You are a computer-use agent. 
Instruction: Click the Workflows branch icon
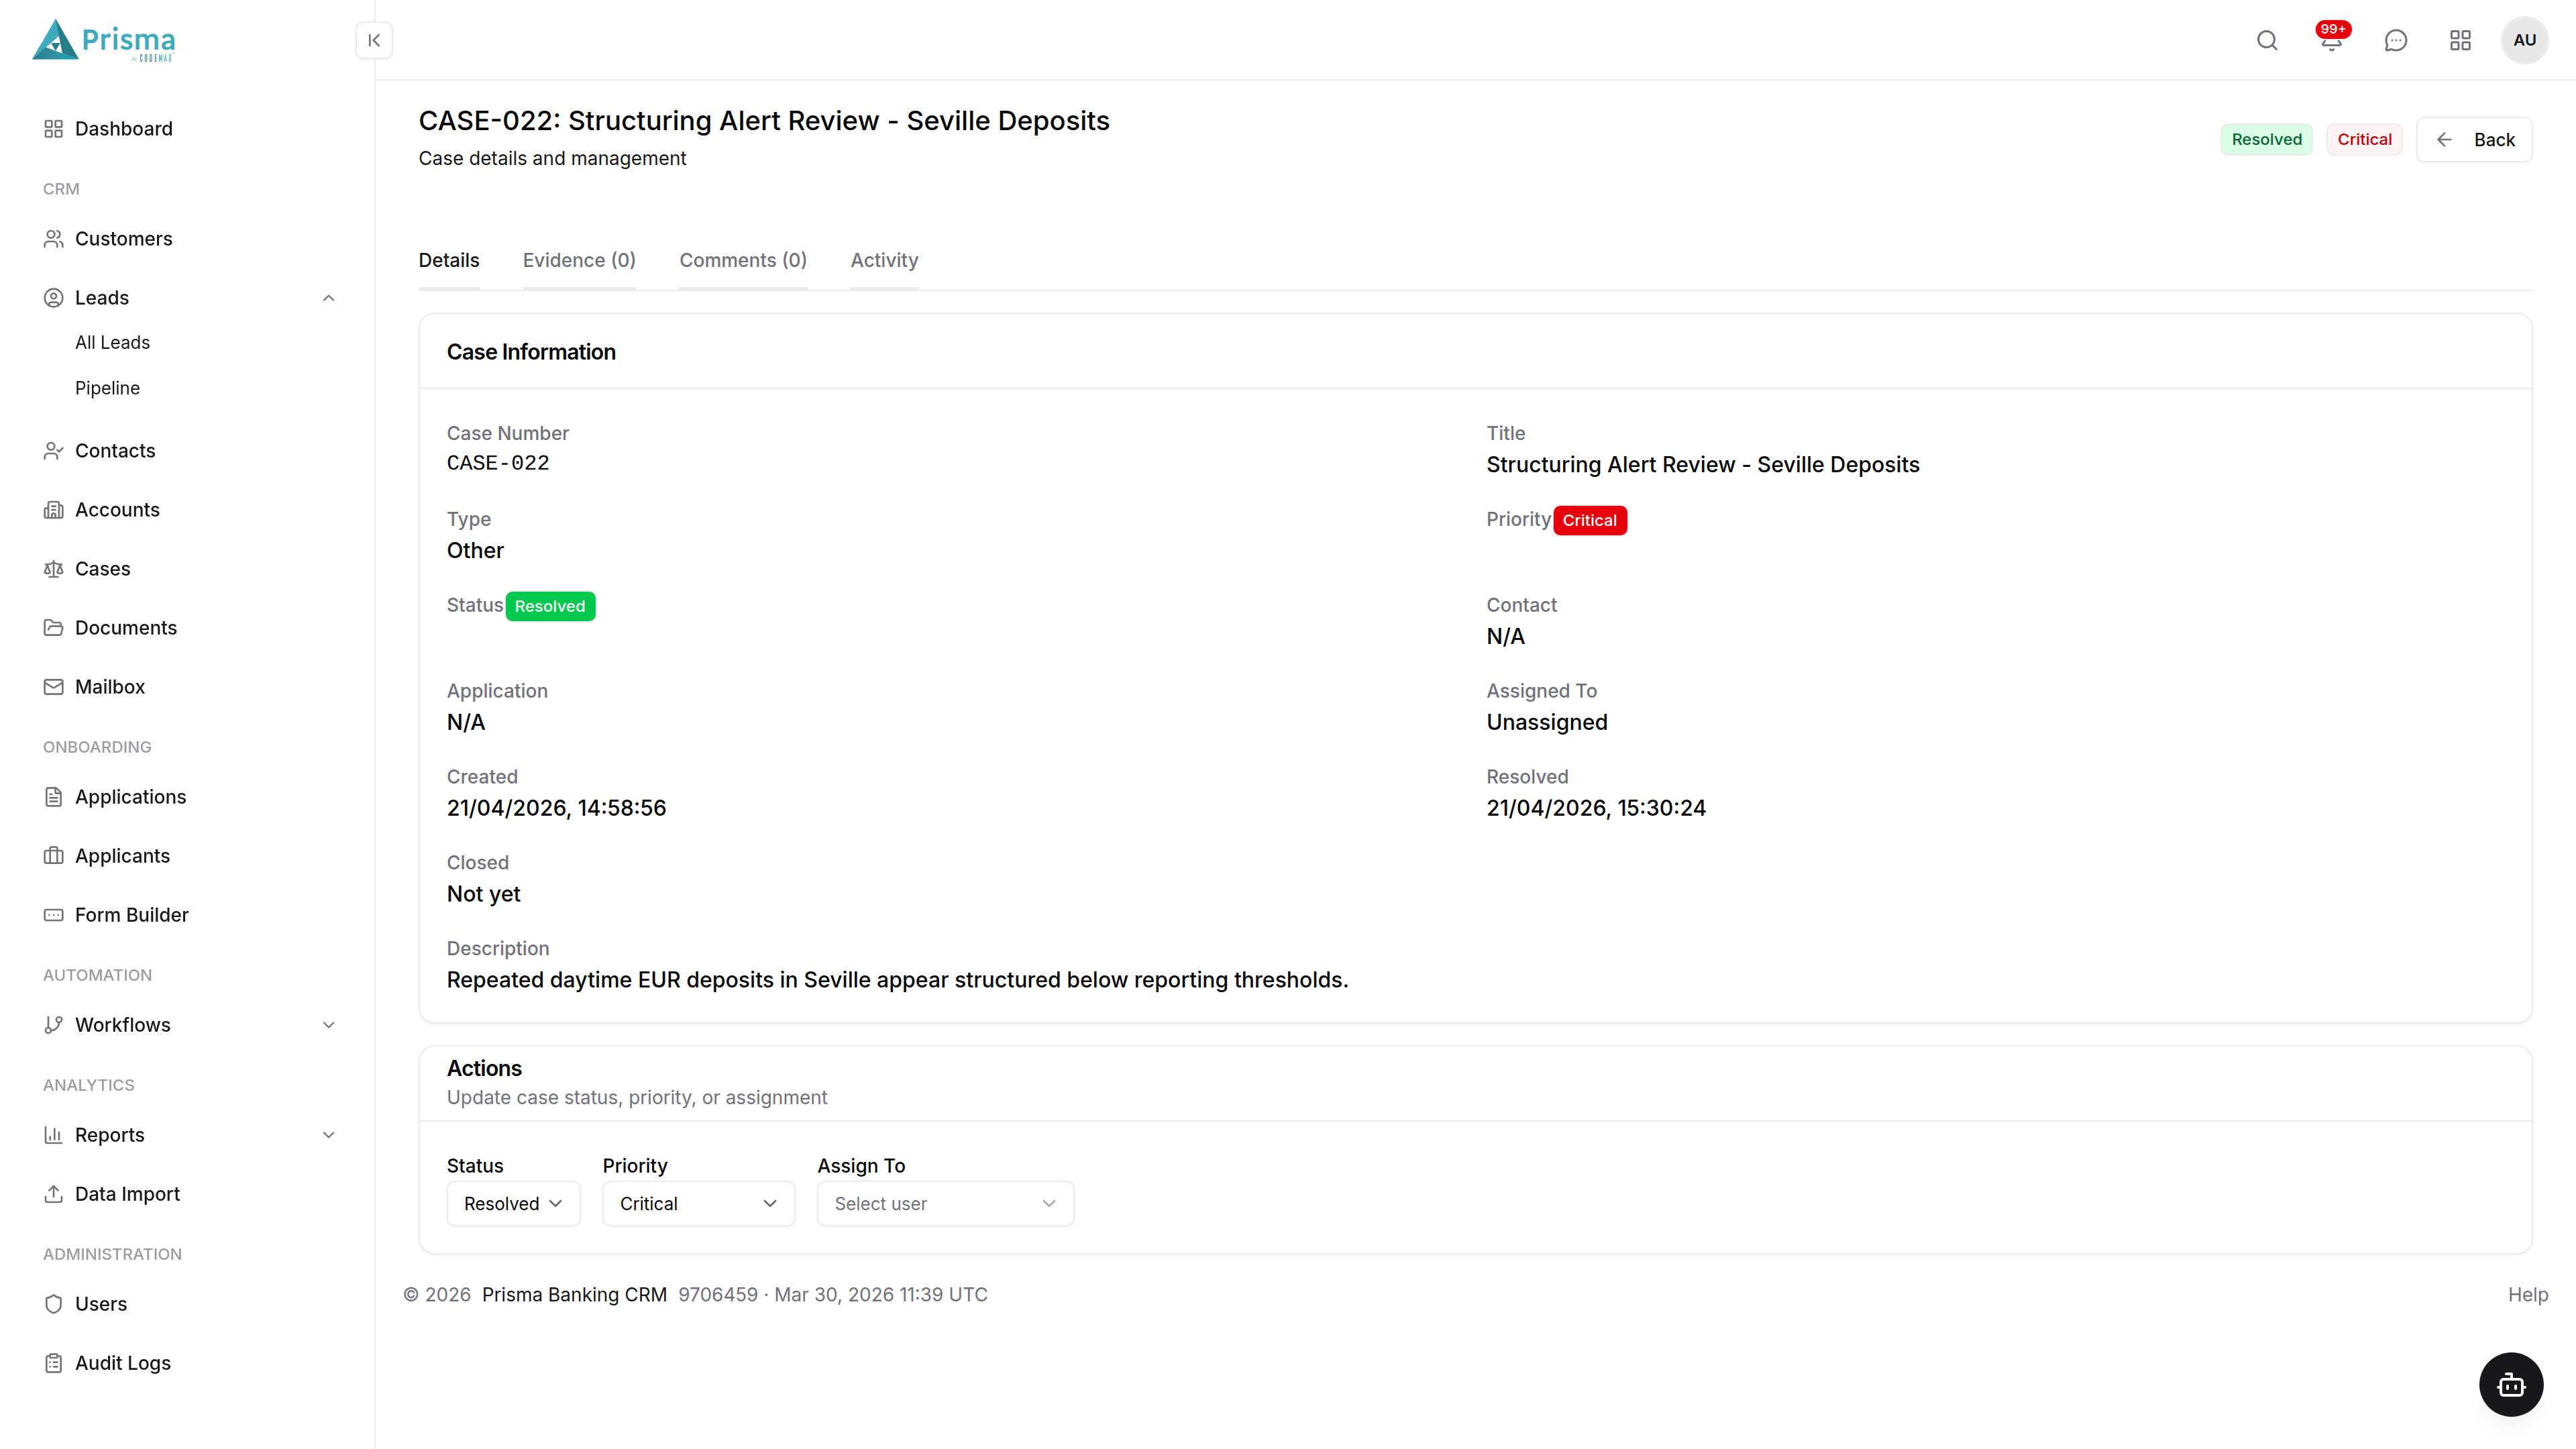[x=53, y=1025]
